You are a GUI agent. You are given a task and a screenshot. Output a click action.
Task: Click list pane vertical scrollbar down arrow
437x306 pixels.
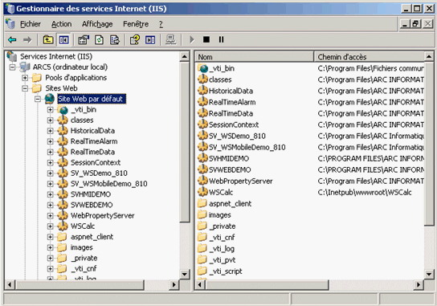429,274
